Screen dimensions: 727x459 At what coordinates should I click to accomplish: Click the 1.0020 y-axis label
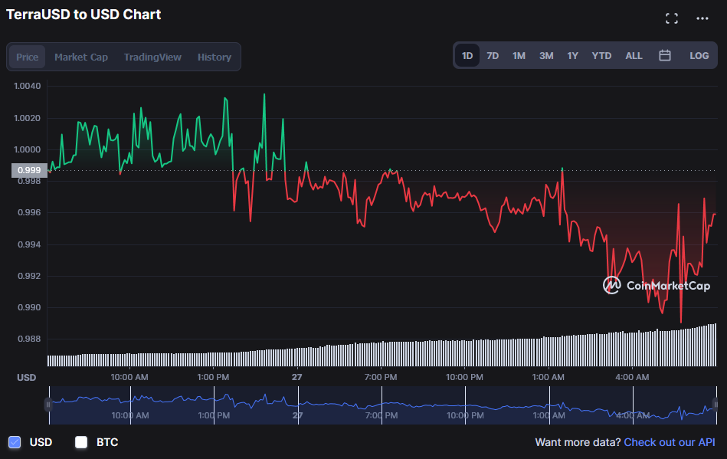[28, 118]
